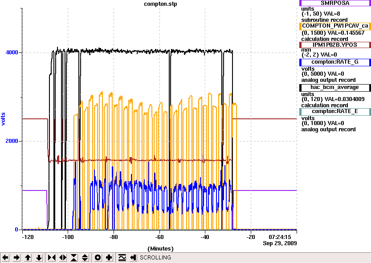Click the -60 x-axis tick label
The image size is (371, 263).
pyautogui.click(x=159, y=237)
